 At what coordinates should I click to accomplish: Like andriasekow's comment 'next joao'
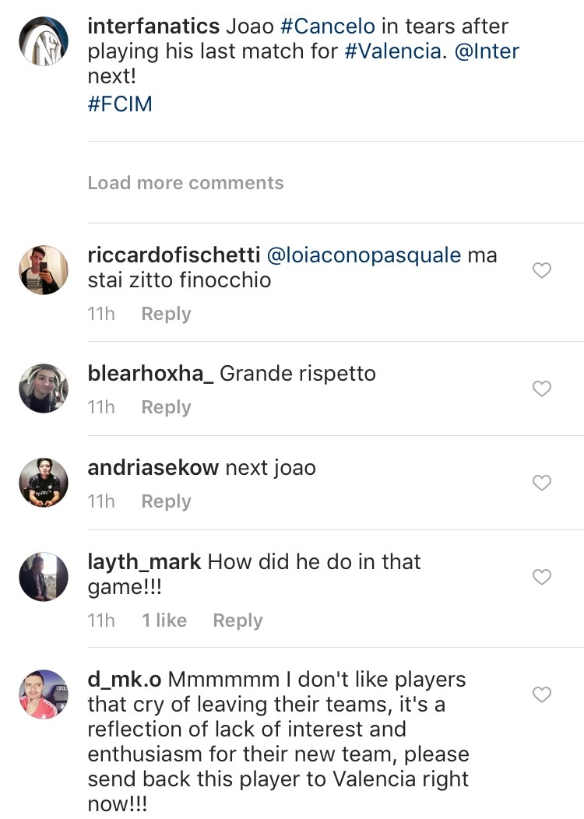pos(541,483)
